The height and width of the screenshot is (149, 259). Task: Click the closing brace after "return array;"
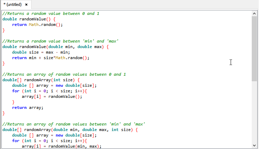click(x=4, y=113)
